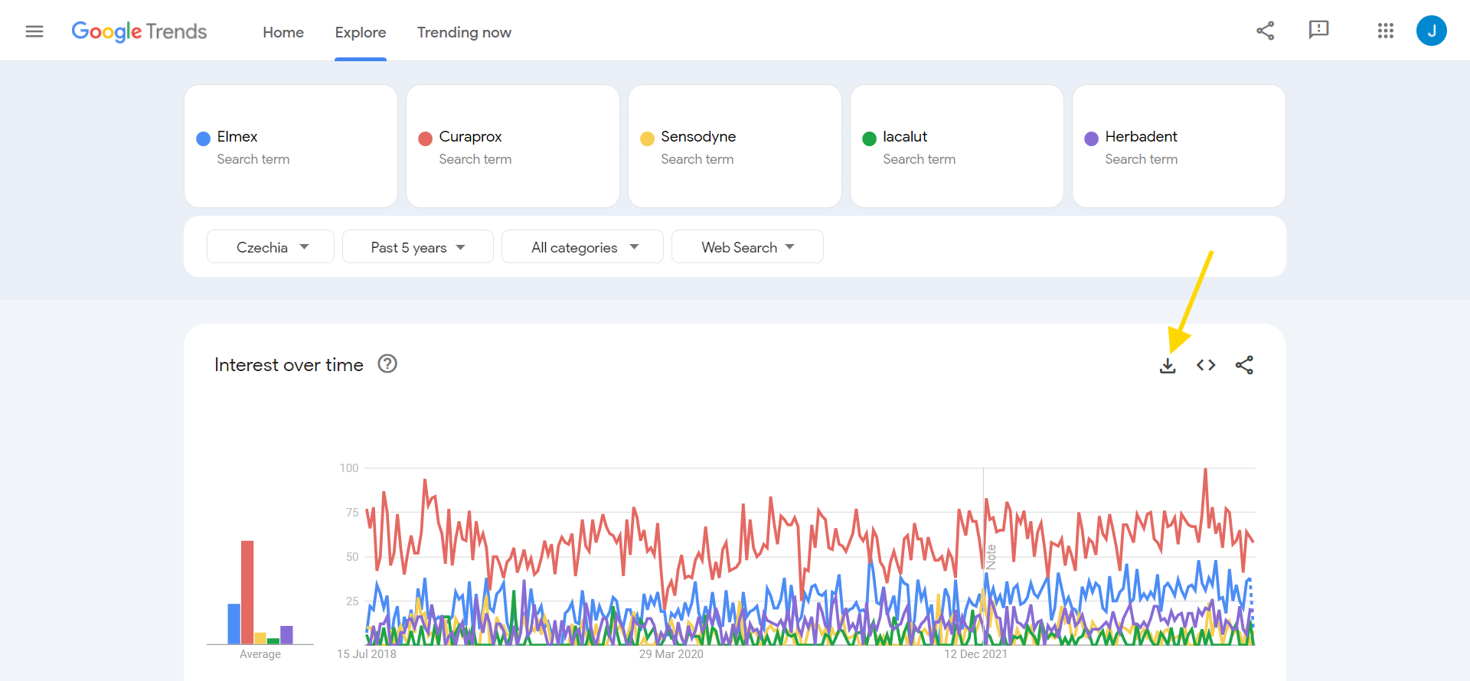Click the Note marker on chart
Screen dimensions: 1470x681
coord(991,556)
